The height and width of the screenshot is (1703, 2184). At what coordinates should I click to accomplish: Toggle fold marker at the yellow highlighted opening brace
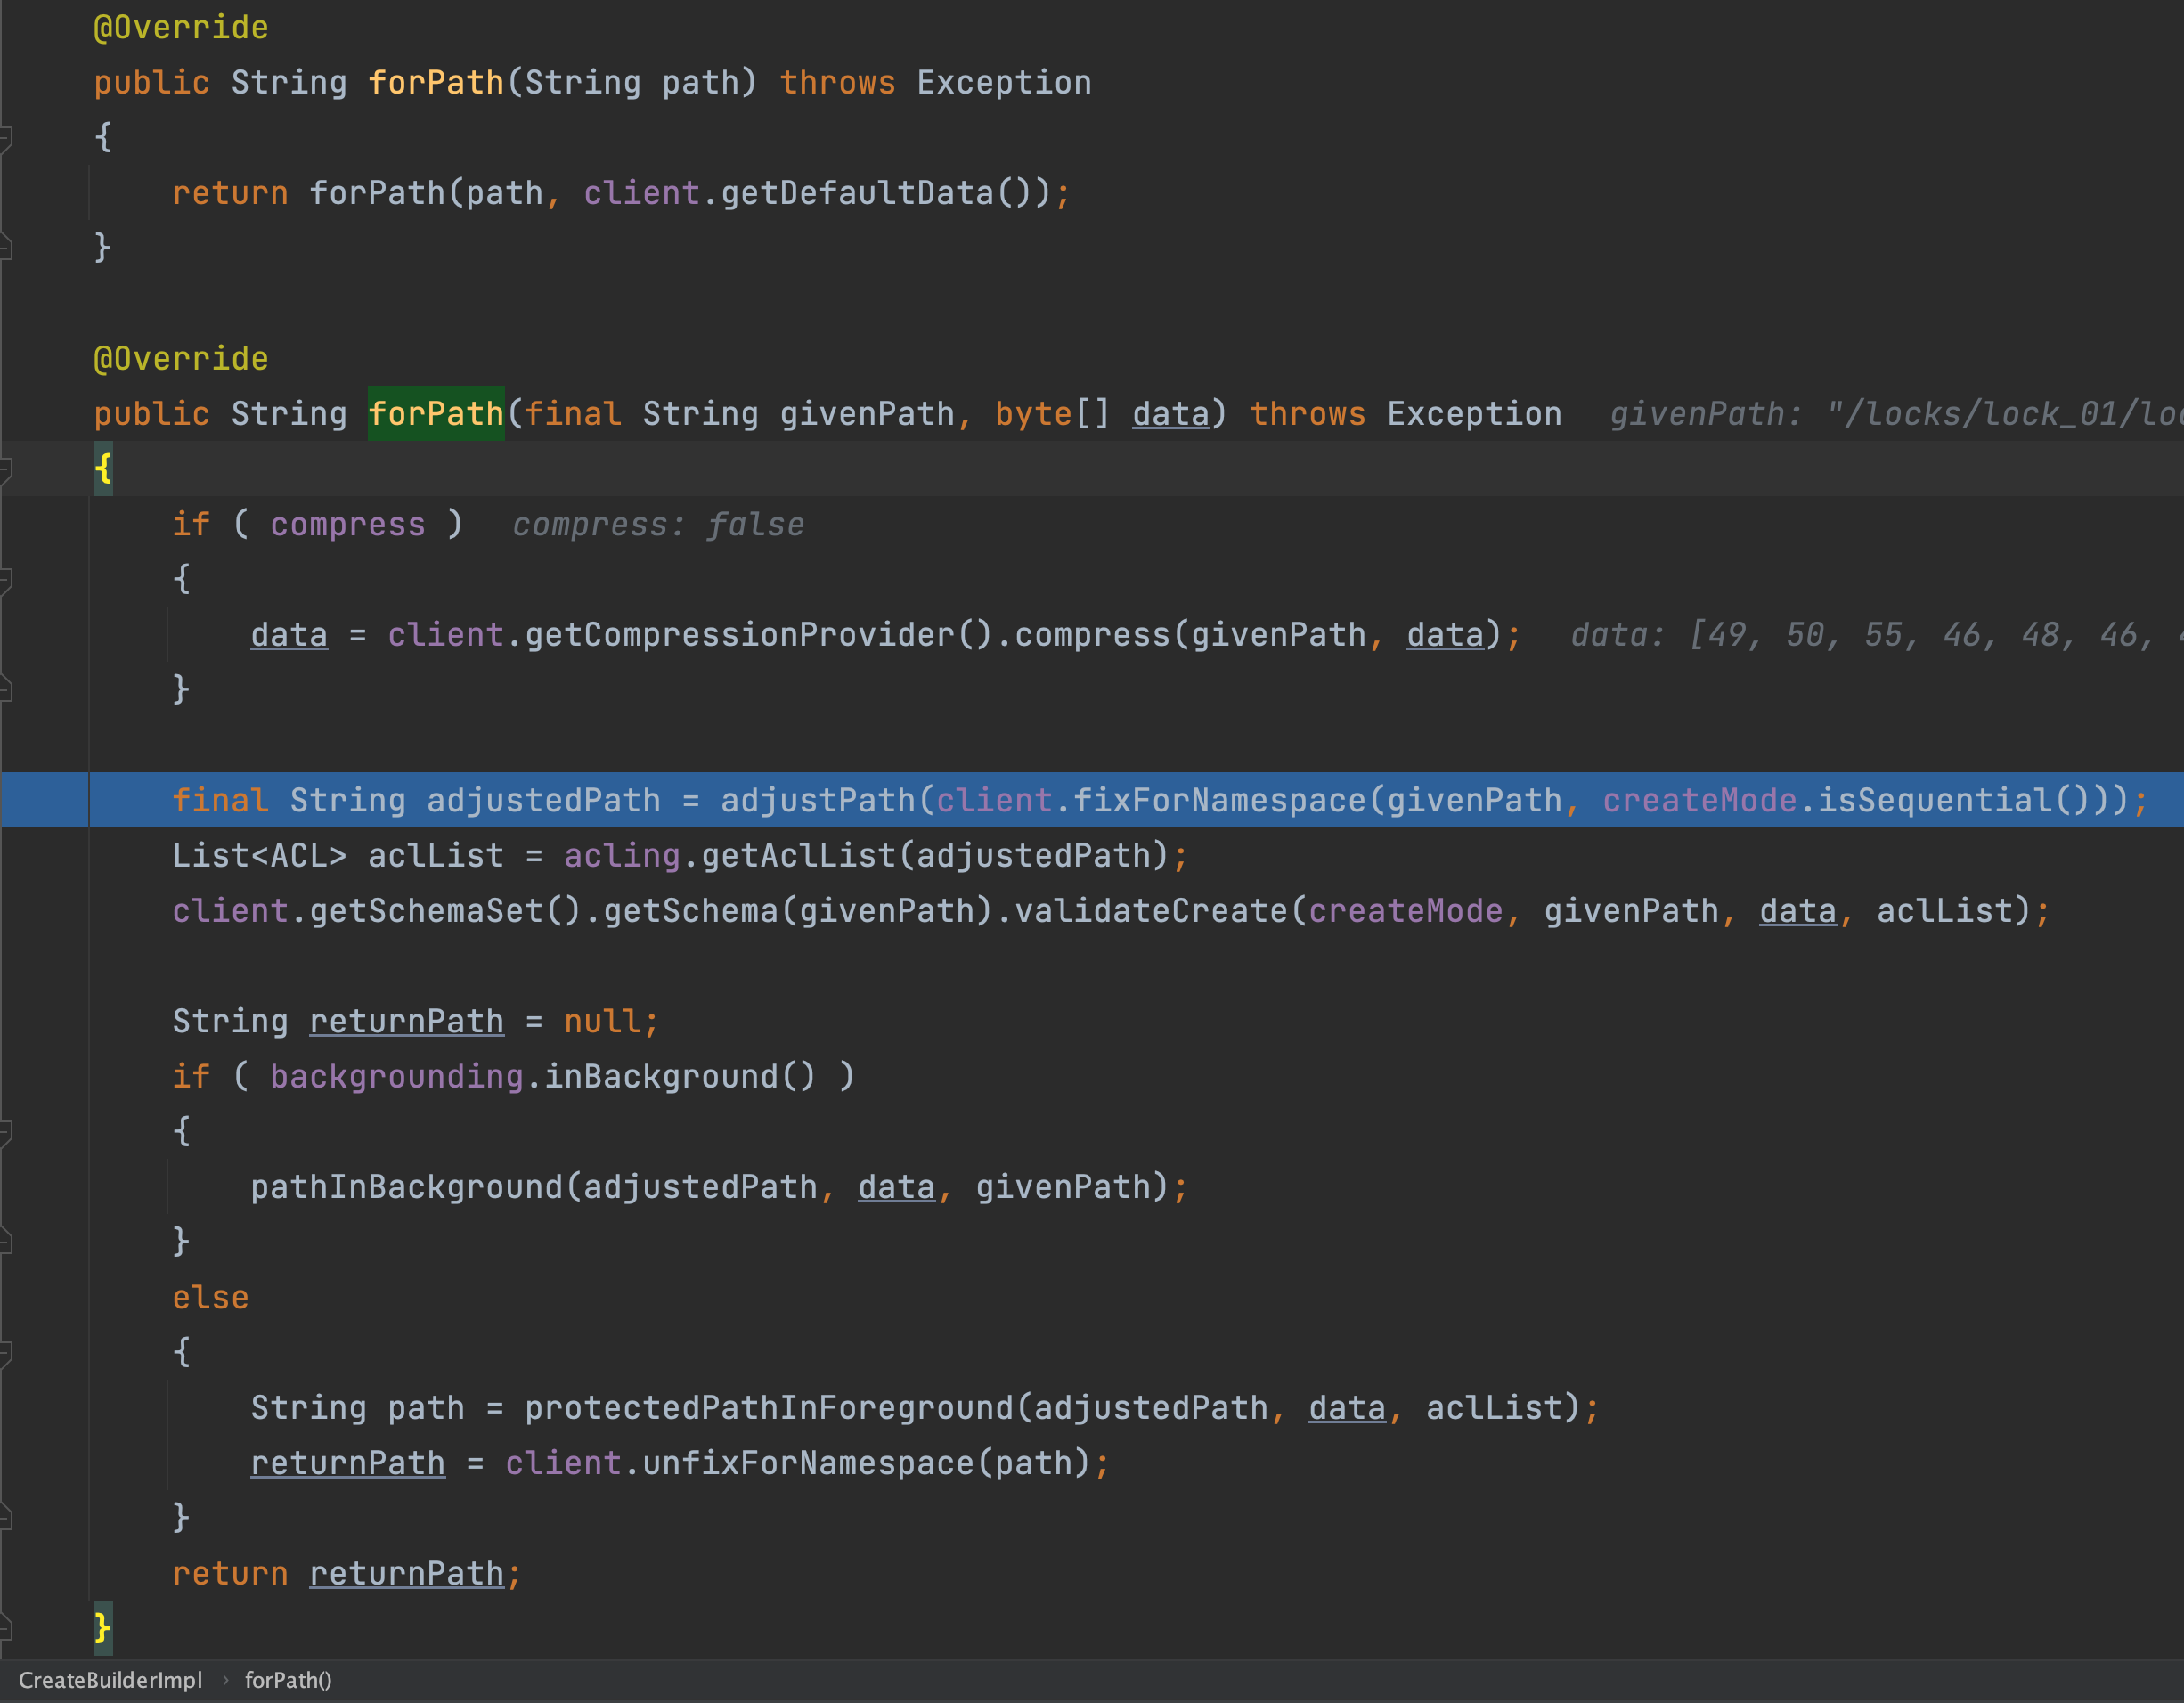coord(5,470)
